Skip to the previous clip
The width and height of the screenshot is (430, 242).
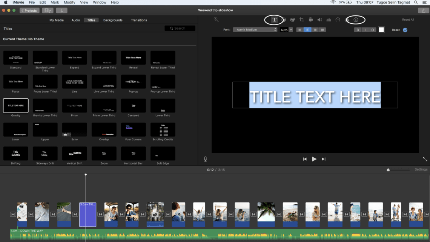click(305, 159)
